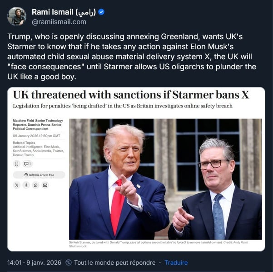Select the Donald Trump related topic

pos(23,155)
